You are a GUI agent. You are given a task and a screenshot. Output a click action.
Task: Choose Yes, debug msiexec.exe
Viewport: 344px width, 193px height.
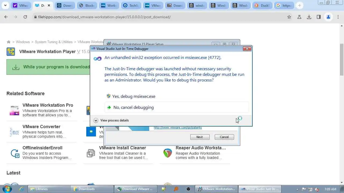coord(134,96)
